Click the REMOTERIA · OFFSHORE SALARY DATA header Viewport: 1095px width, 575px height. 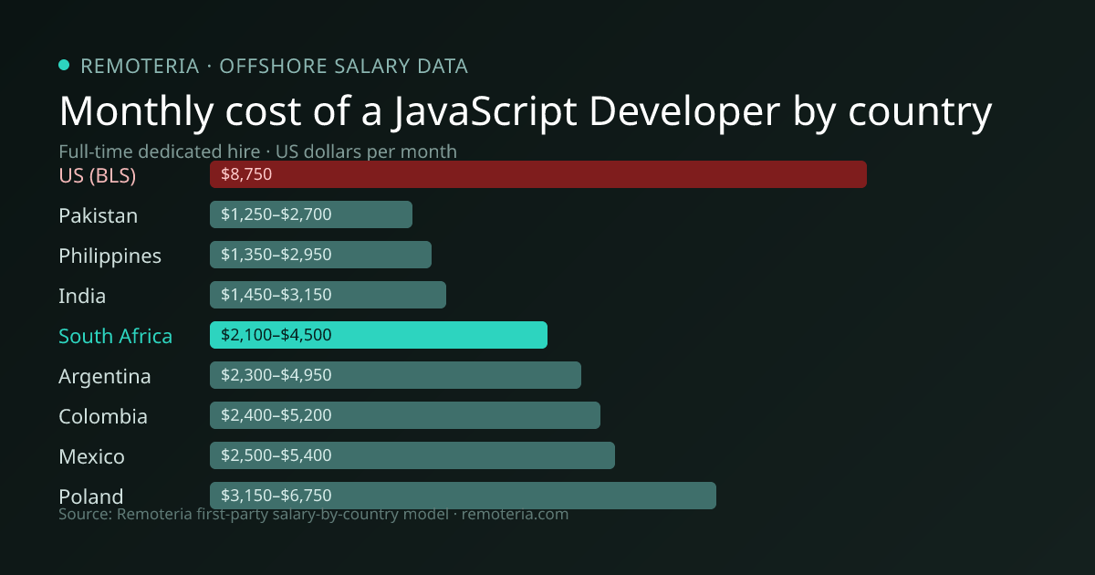pos(274,66)
